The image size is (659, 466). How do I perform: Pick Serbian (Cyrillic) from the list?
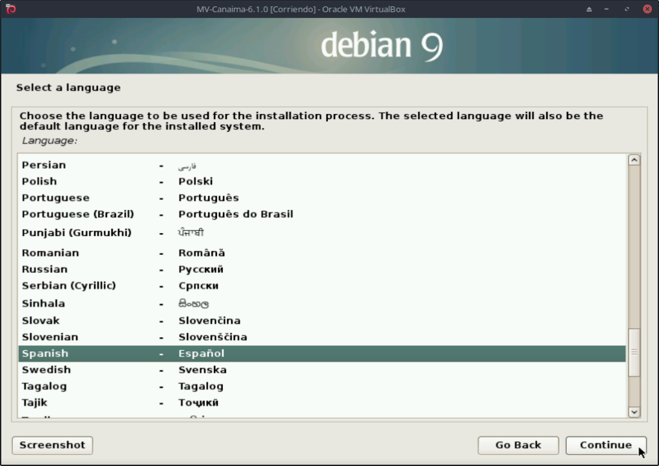click(69, 286)
